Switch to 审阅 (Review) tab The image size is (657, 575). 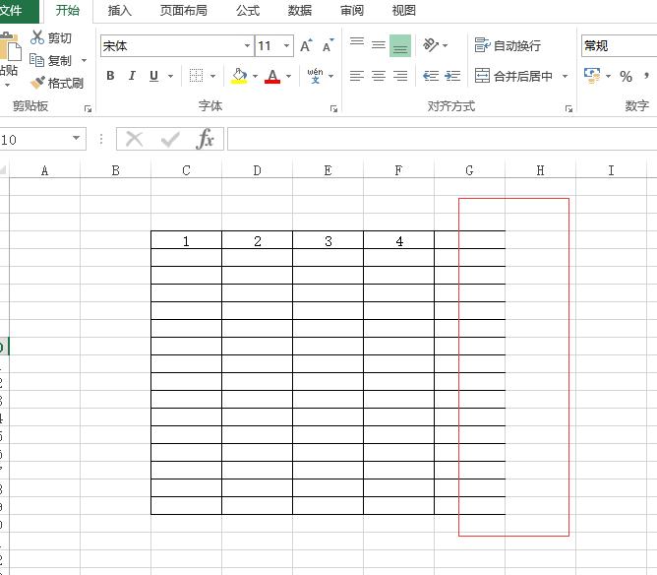[x=351, y=11]
